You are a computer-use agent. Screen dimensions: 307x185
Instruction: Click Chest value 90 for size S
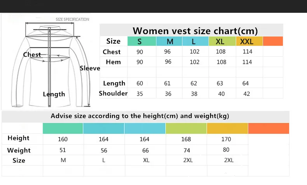[x=140, y=52]
